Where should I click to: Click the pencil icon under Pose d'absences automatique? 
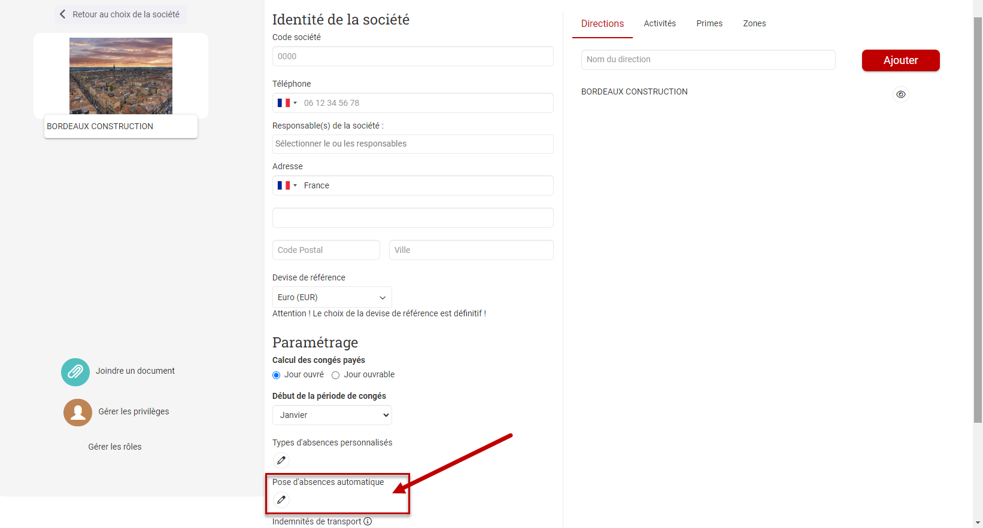click(281, 500)
